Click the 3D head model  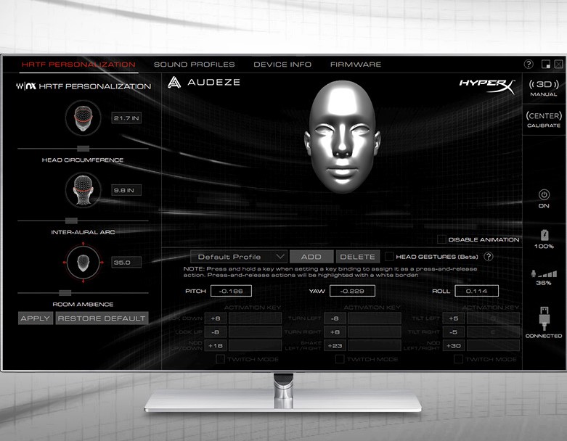(x=342, y=136)
